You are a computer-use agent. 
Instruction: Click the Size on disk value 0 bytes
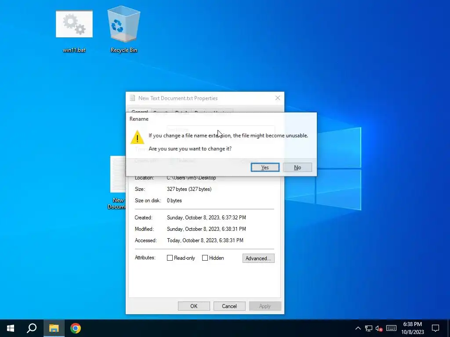[174, 201]
